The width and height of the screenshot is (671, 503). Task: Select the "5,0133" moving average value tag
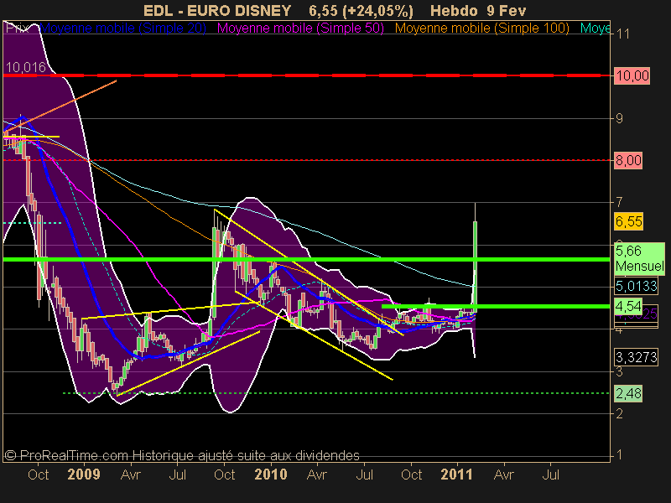point(636,286)
